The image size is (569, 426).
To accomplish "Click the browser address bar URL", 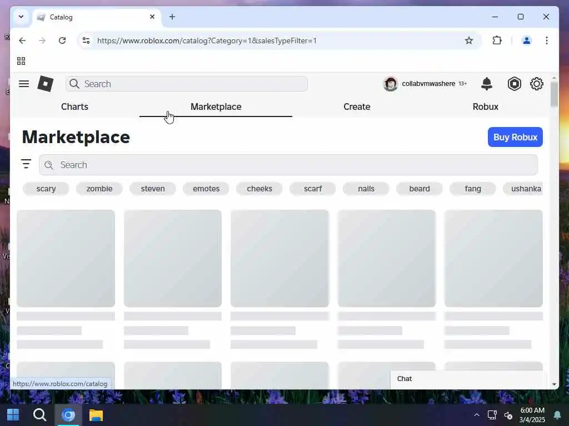I will pos(207,40).
